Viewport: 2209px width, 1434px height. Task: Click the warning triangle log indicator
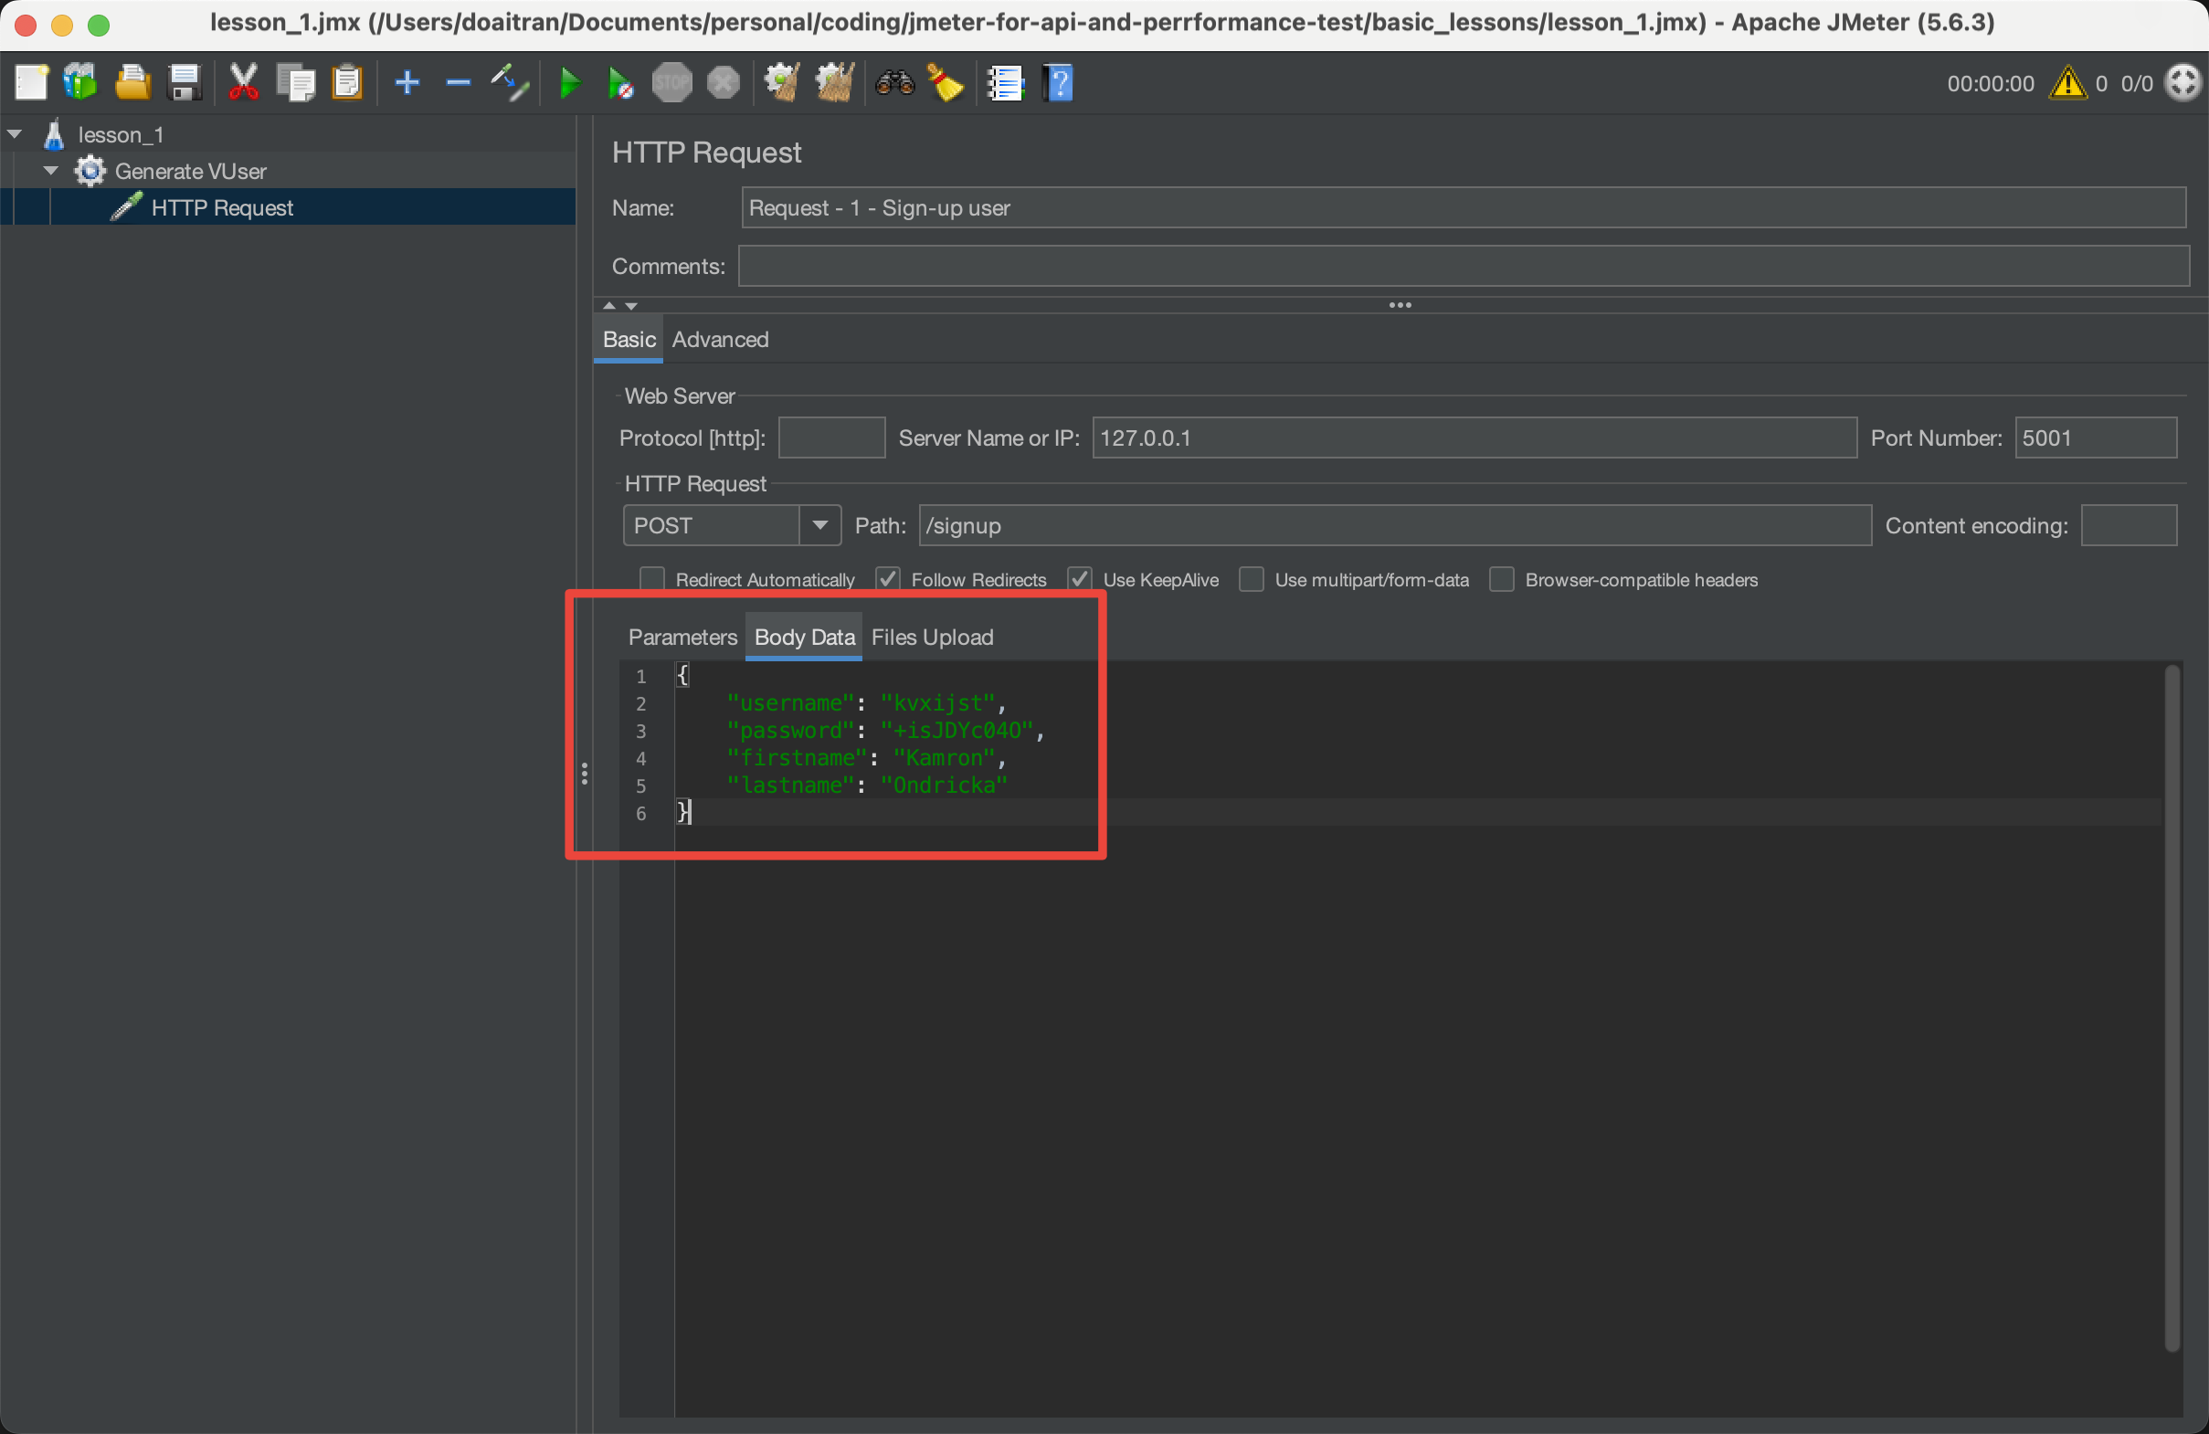(x=2068, y=82)
